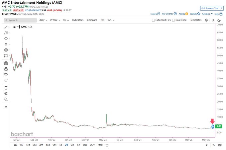Collapse the left drawing toolbar
226x150 pixels.
[x=6, y=107]
